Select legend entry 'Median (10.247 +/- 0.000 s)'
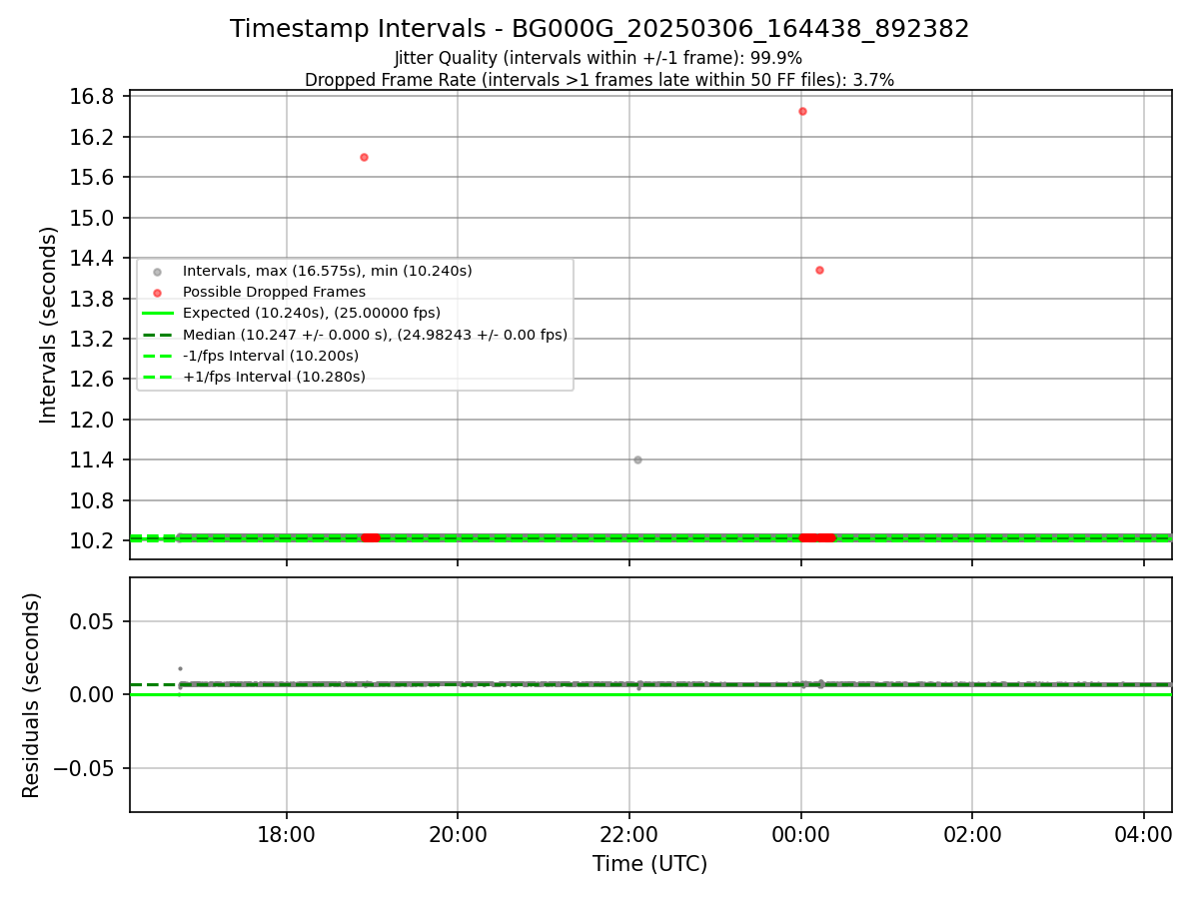The width and height of the screenshot is (1199, 899). (375, 335)
